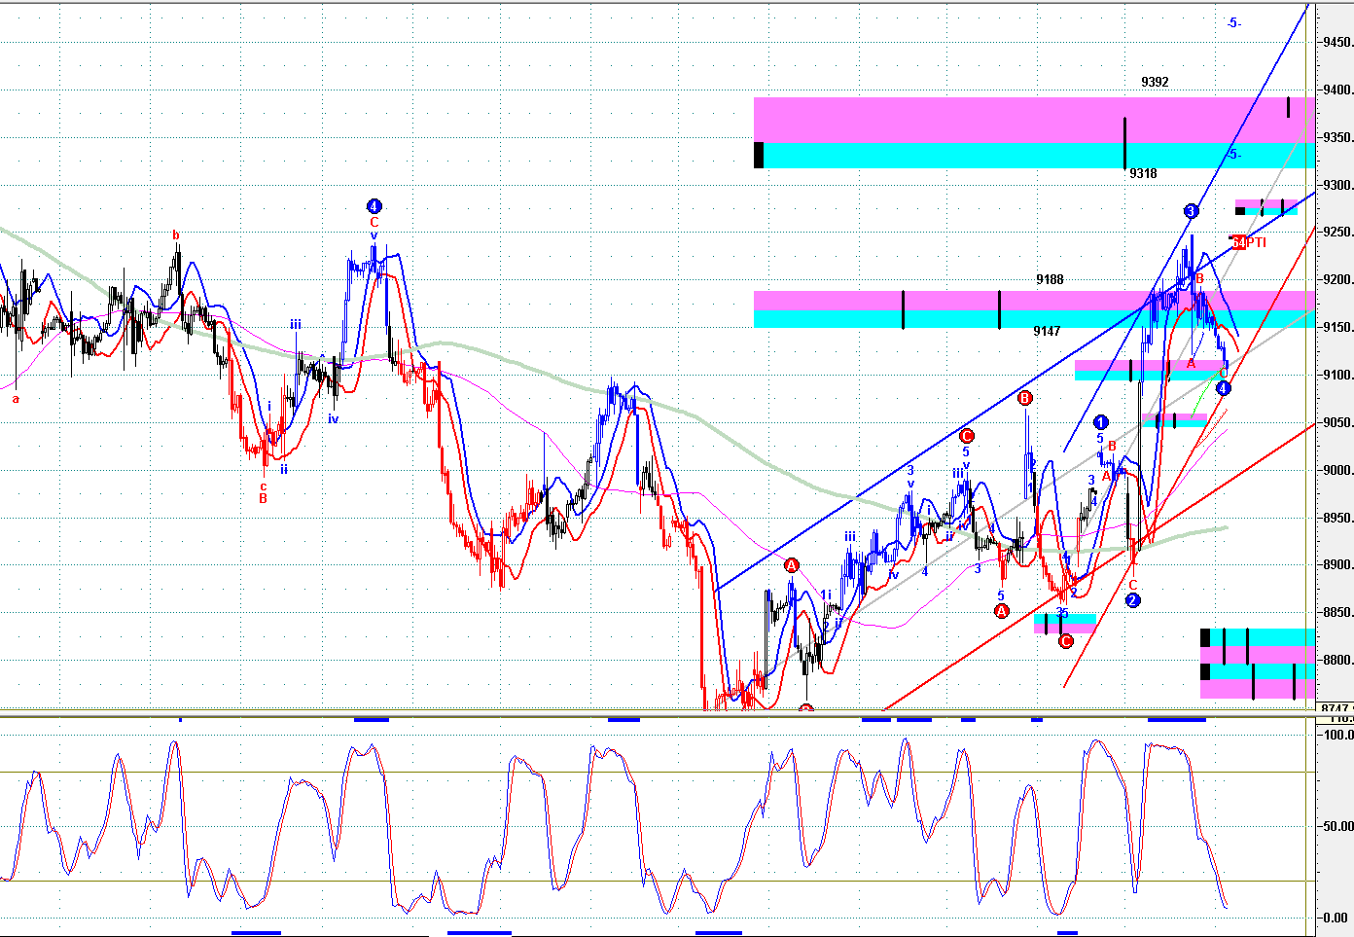Viewport: 1354px width, 937px height.
Task: Click the 50.00 oscillator midline label
Action: [1337, 826]
